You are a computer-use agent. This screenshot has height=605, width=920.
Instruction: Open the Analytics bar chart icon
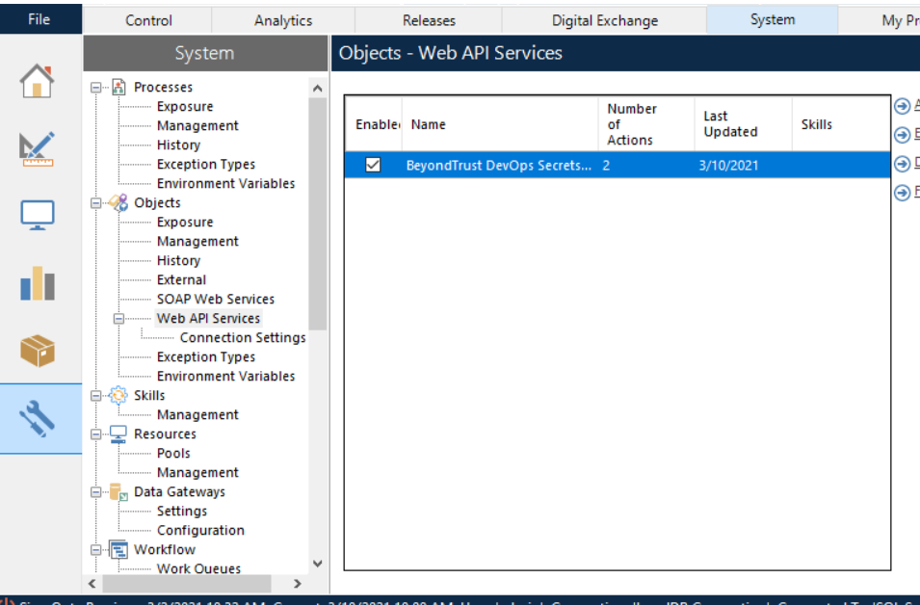tap(38, 283)
